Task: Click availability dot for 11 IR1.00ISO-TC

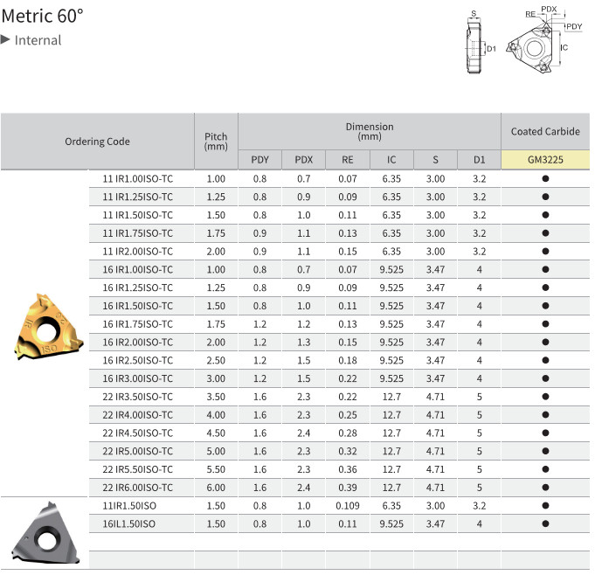Action: tap(546, 179)
